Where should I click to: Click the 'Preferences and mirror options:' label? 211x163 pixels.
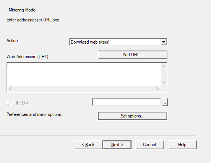tap(34, 114)
